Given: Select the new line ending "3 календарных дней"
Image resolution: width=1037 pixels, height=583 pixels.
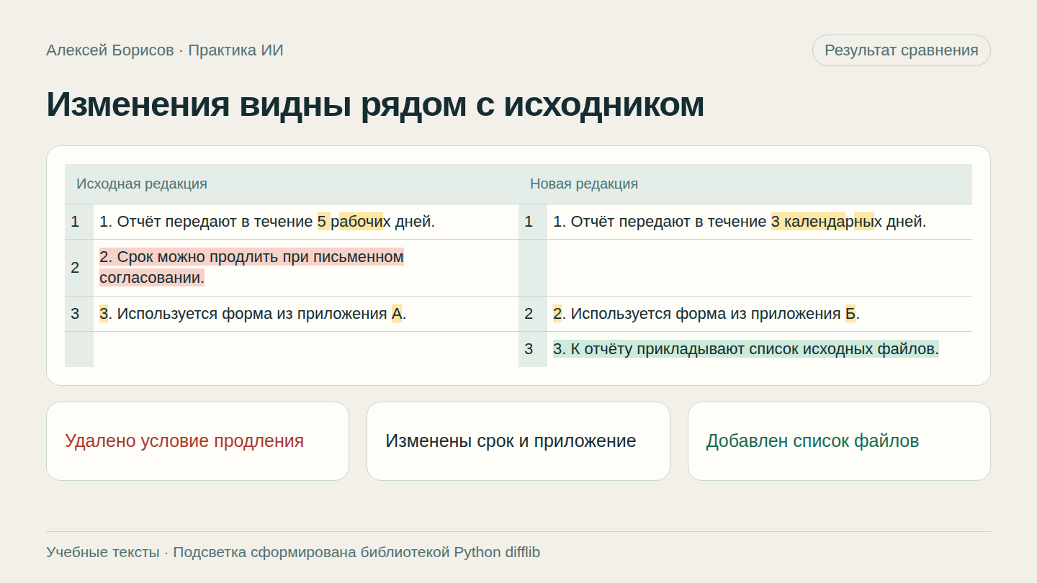Looking at the screenshot, I should point(740,222).
